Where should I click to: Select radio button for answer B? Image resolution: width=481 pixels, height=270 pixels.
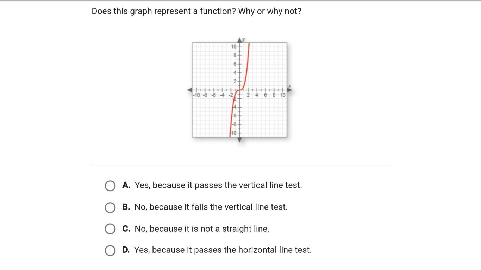(110, 207)
